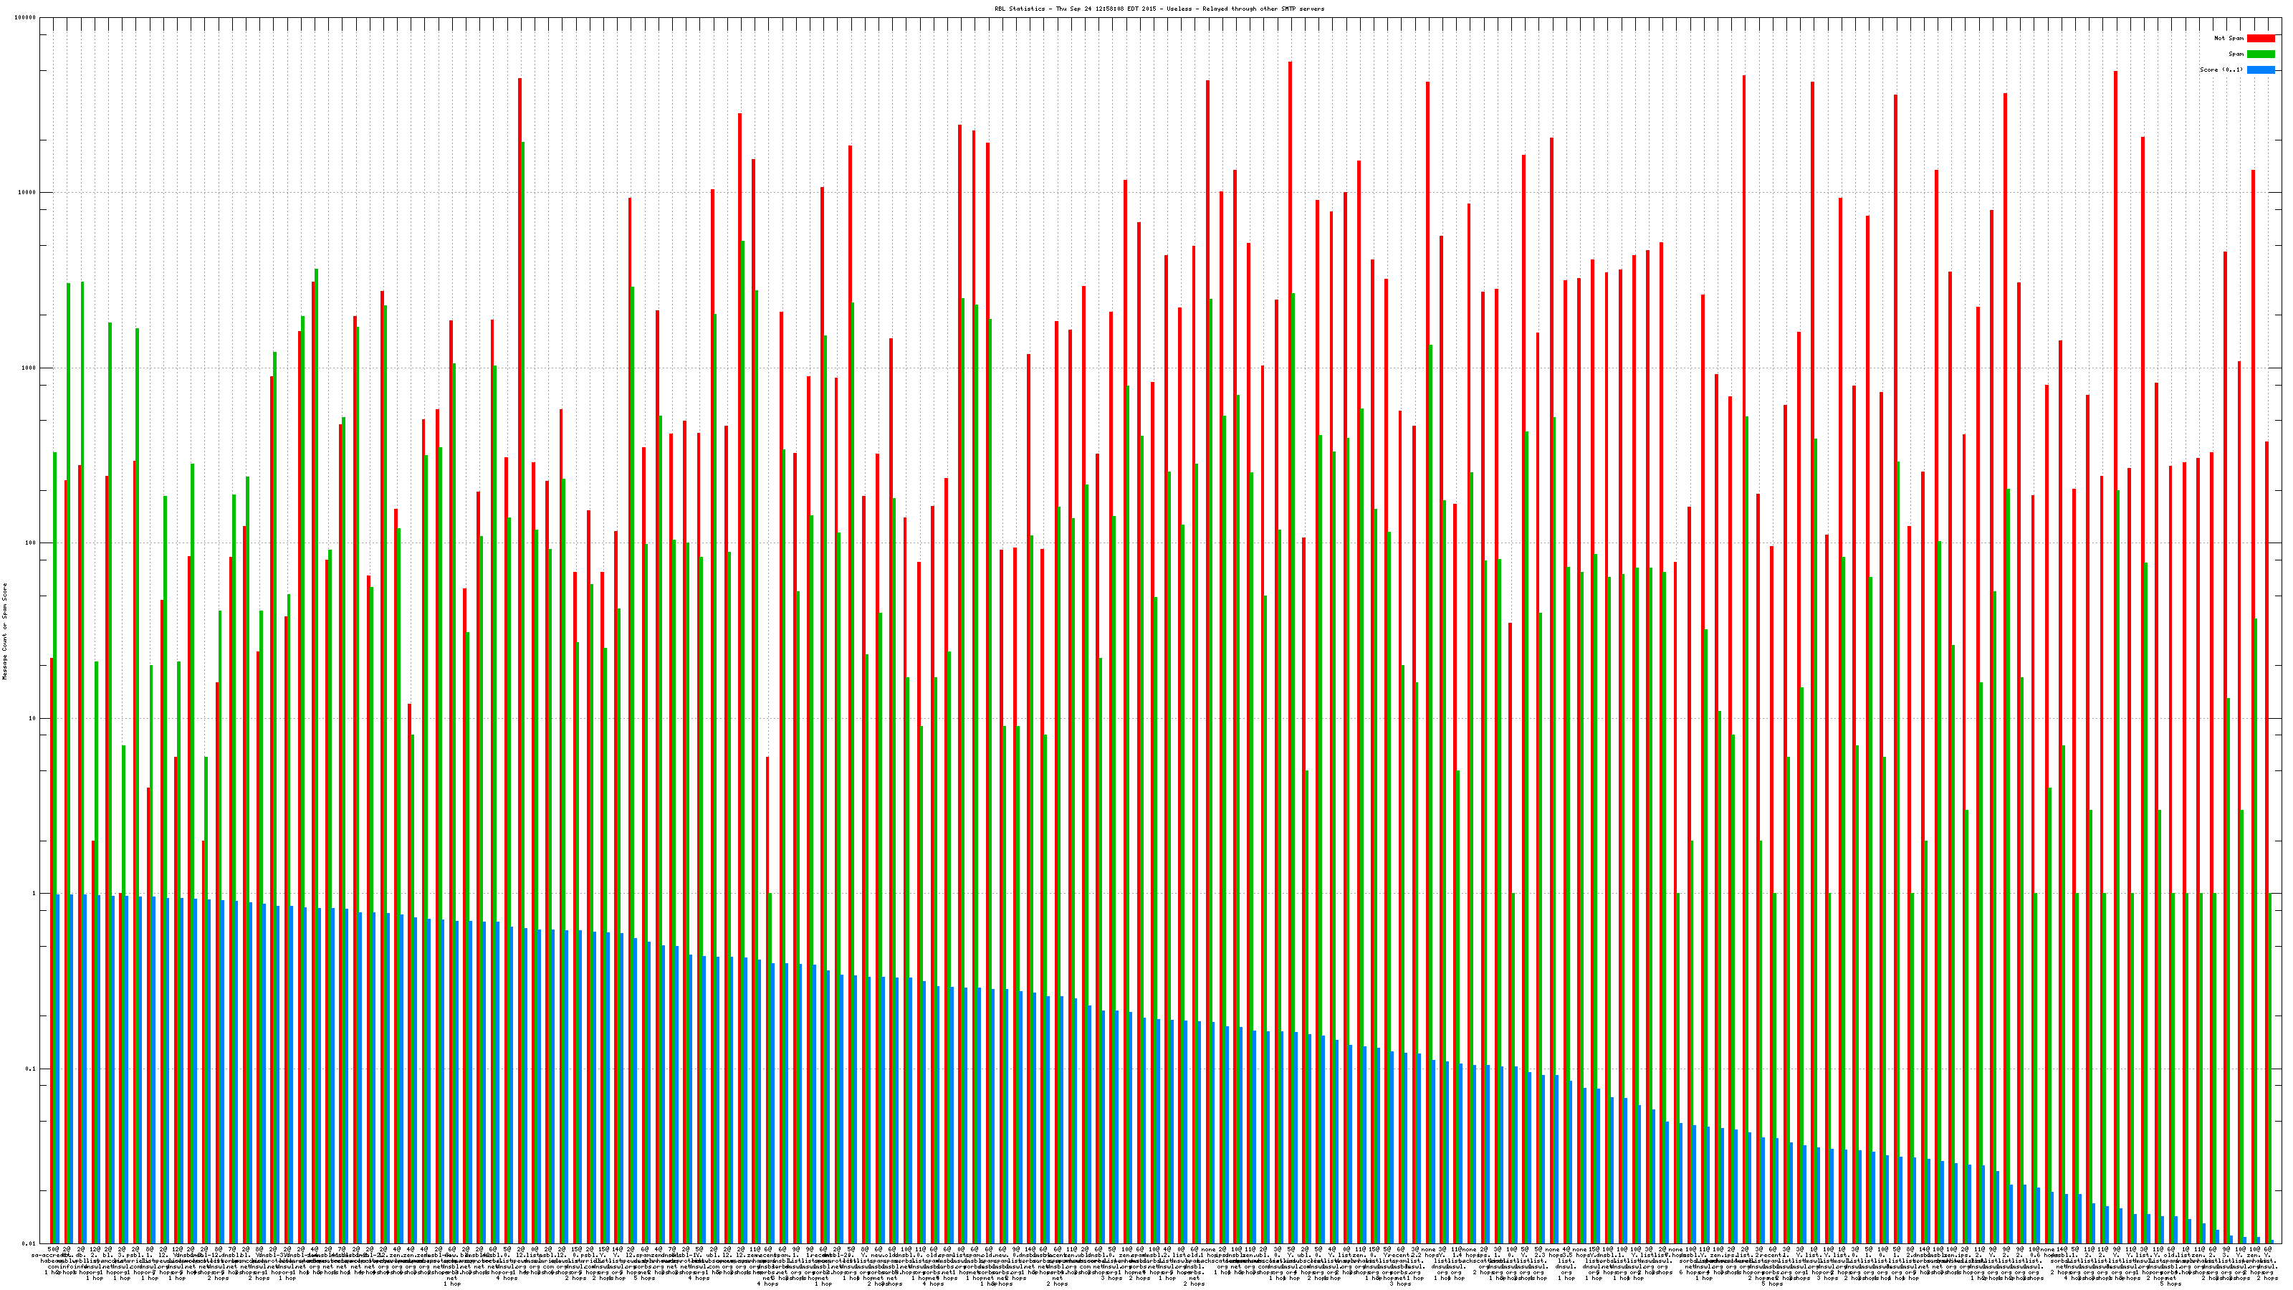
Task: Click the vertical Message Count axis label
Action: click(x=4, y=631)
